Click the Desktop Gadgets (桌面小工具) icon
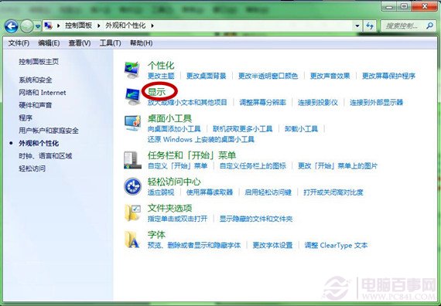441x306 pixels. [x=132, y=123]
